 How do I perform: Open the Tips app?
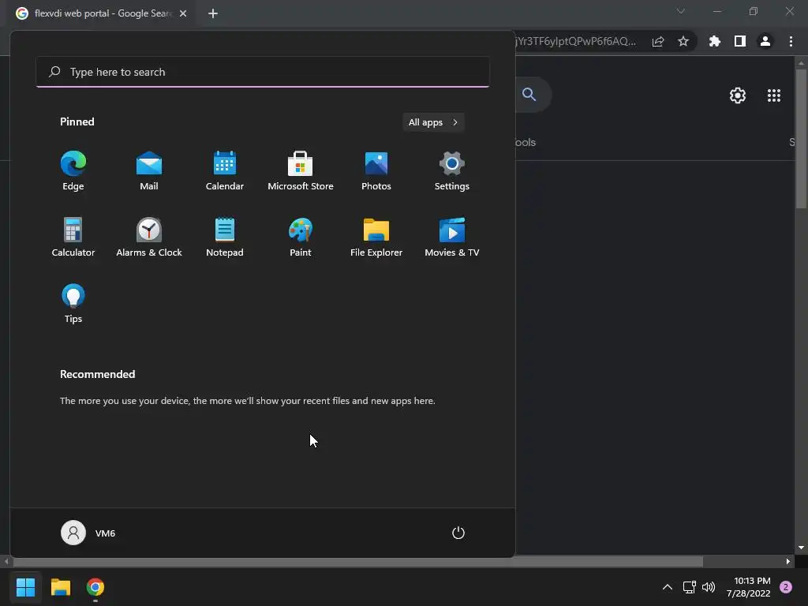coord(73,304)
